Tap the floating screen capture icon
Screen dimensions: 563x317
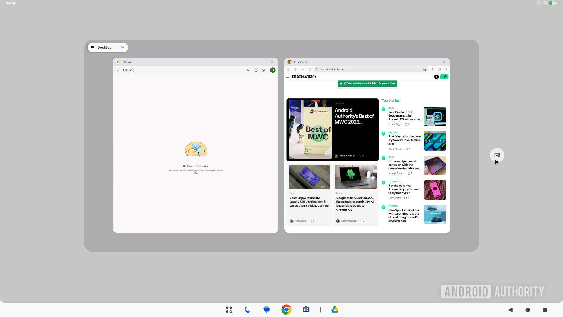coord(497,155)
